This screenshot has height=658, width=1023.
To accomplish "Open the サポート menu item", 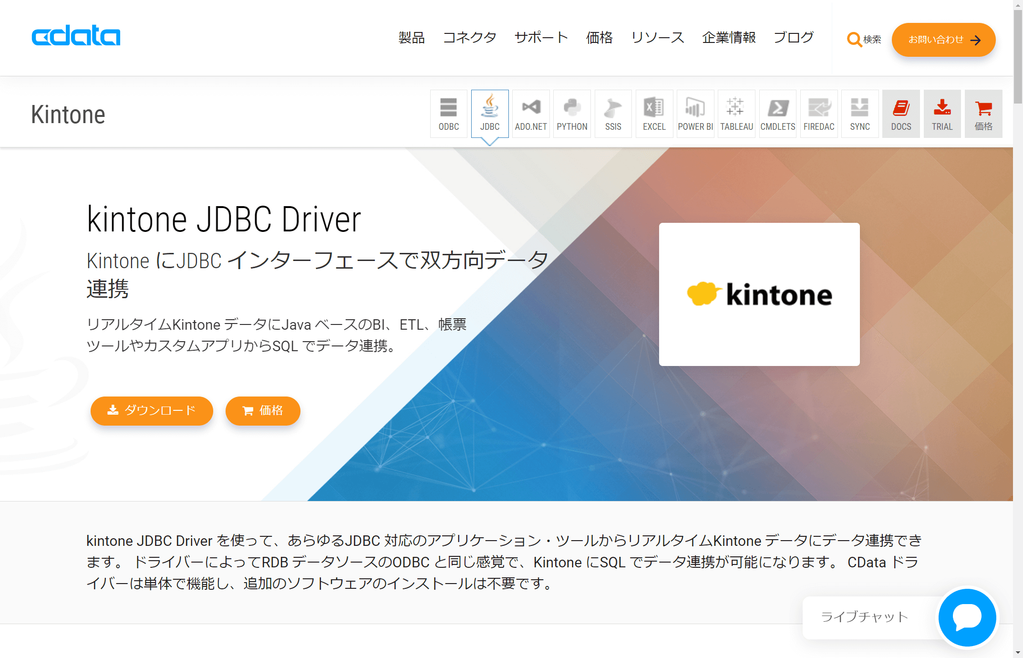I will 541,38.
